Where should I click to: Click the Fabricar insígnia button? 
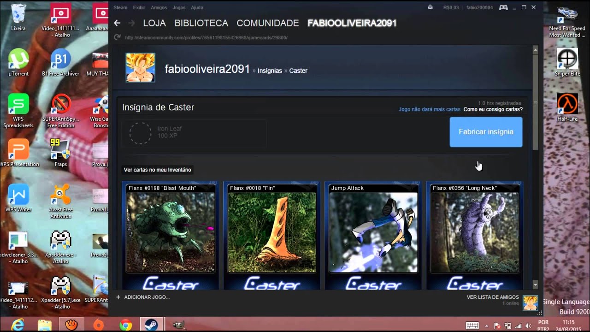point(486,132)
